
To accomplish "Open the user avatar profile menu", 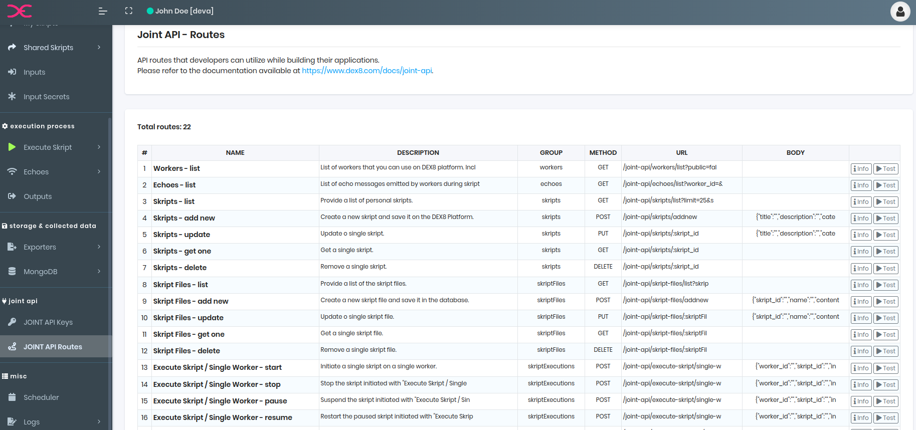I will click(x=900, y=12).
